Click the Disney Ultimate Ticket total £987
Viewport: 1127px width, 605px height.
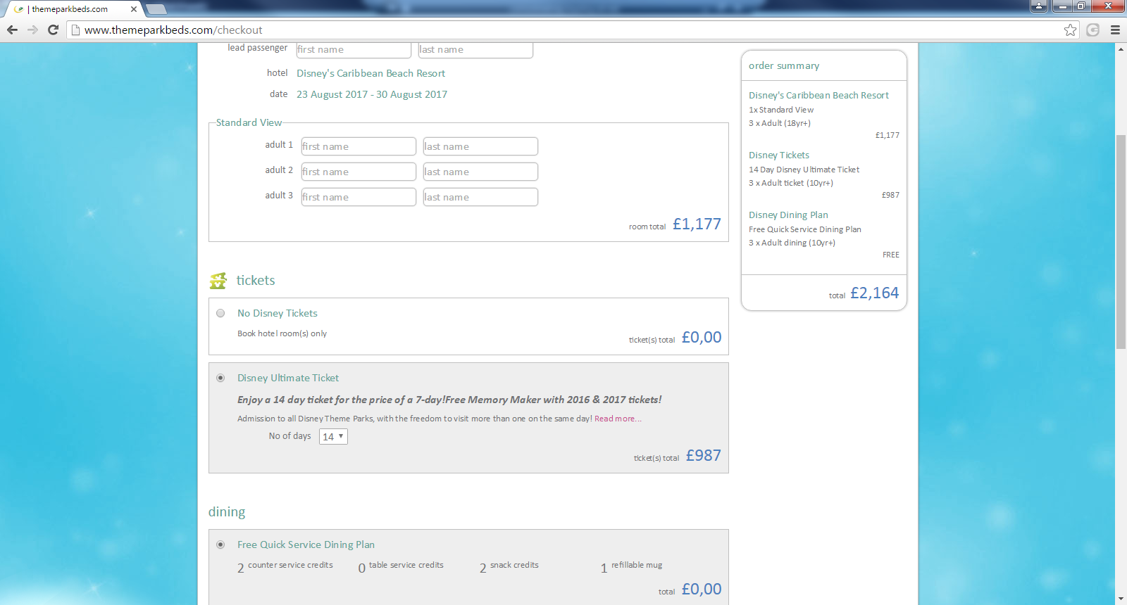click(x=704, y=455)
